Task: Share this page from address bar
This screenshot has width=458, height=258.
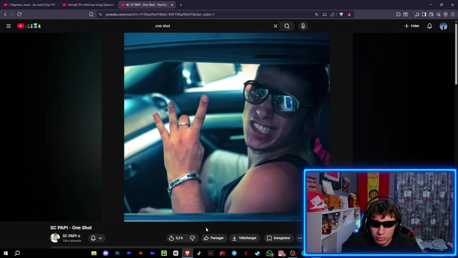Action: [x=333, y=14]
